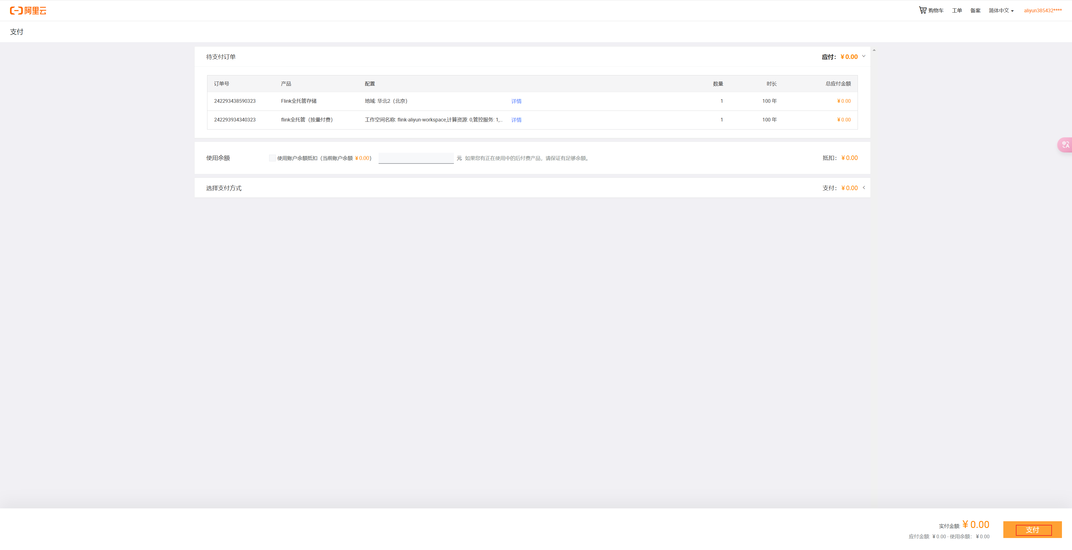Open 详情 for the flink全托管（按量付费） order

pos(516,120)
